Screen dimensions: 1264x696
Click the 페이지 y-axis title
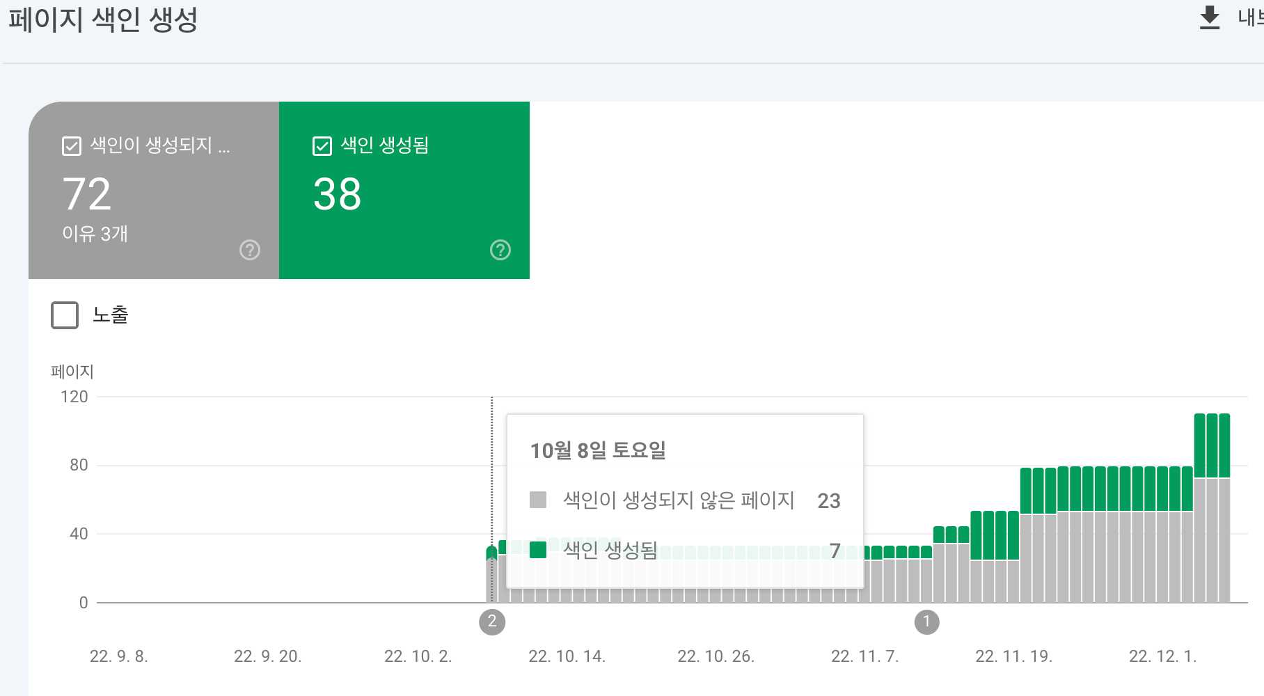coord(72,372)
